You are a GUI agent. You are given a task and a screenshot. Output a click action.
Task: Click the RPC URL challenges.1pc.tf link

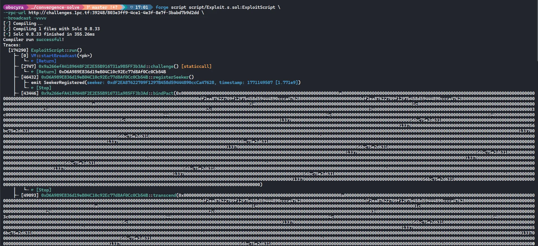[x=114, y=13]
